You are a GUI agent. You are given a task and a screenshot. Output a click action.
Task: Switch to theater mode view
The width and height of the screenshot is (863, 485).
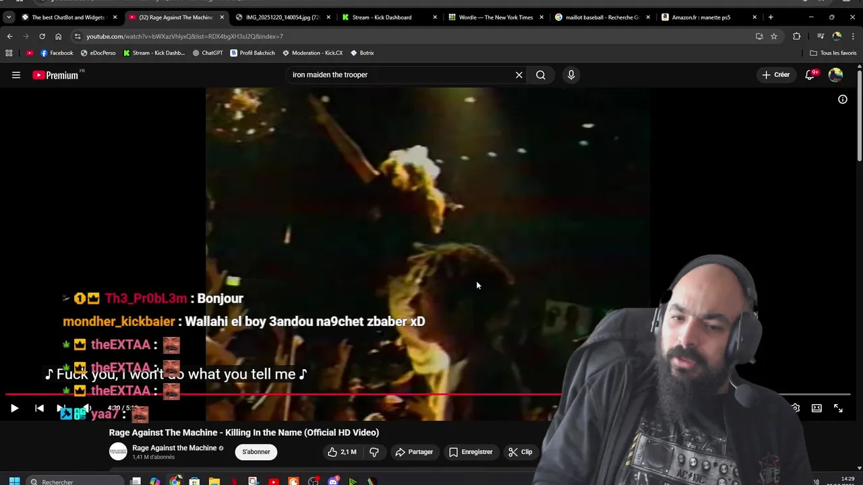pos(816,408)
